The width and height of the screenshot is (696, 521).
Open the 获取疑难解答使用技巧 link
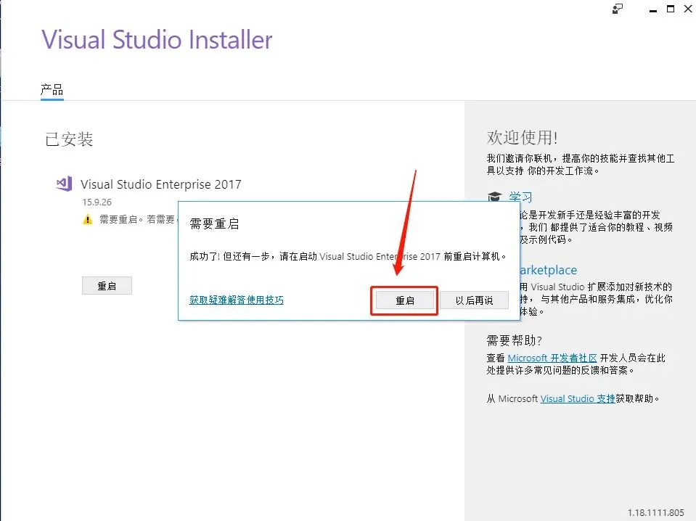(x=236, y=300)
